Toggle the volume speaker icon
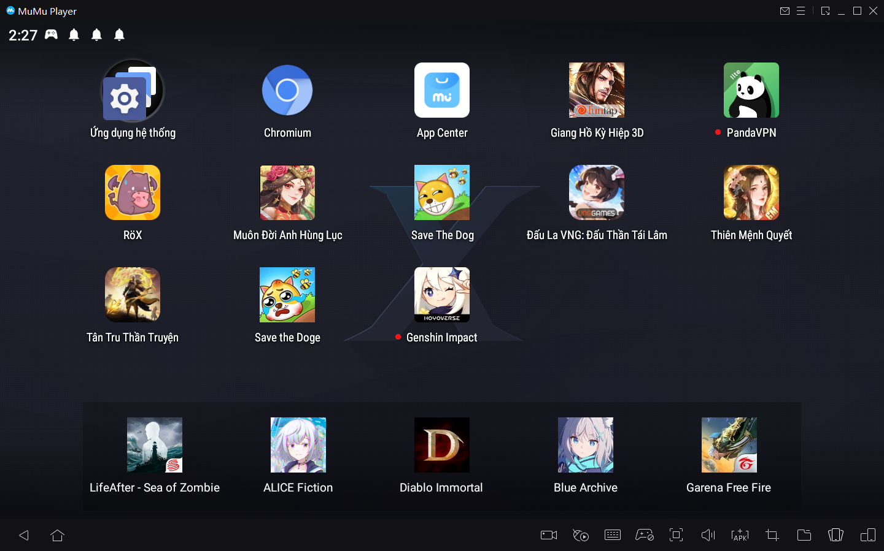This screenshot has height=551, width=884. point(708,535)
